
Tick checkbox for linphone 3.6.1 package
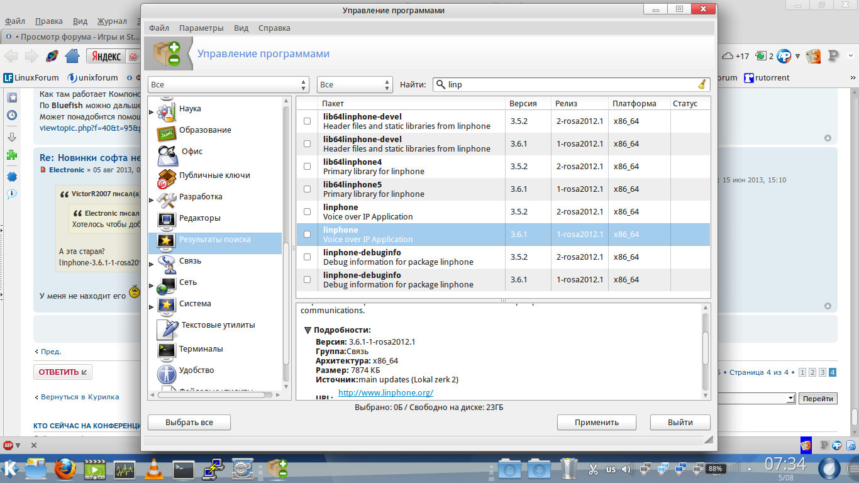pyautogui.click(x=307, y=235)
